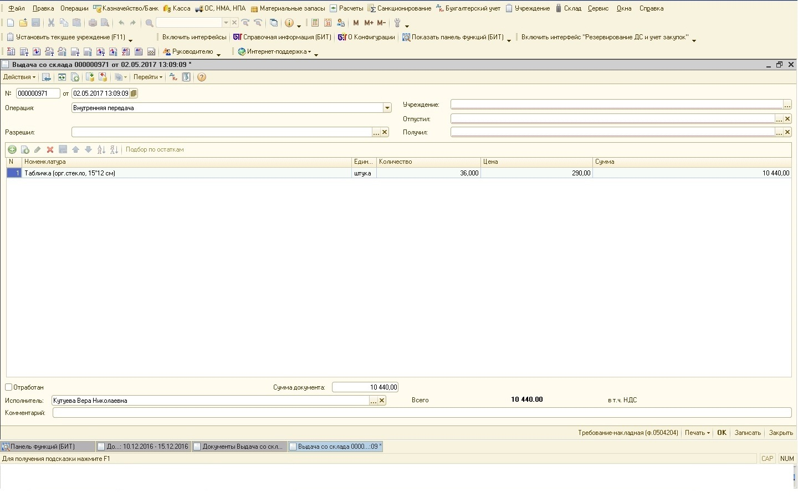Switch to Панель функций (БИТ) window tab
Screen dimensions: 798x498
pos(47,447)
